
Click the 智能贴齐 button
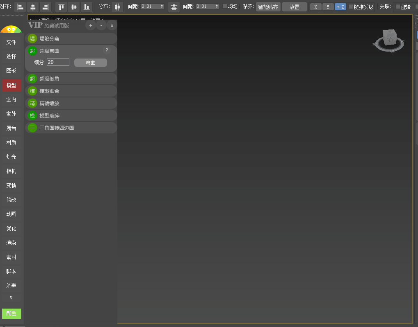[268, 7]
